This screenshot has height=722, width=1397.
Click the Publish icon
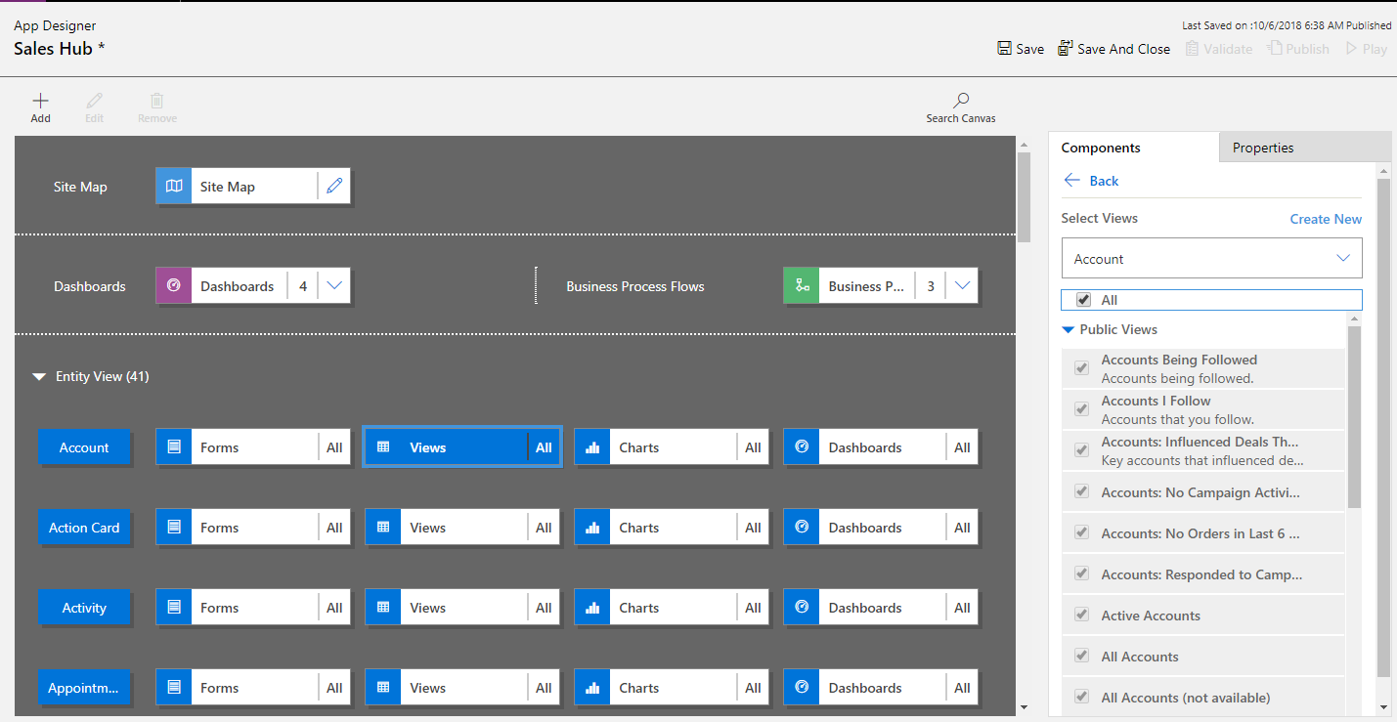pos(1275,48)
